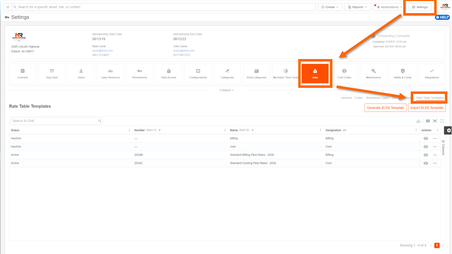Sort by the Number column header

pyautogui.click(x=140, y=130)
